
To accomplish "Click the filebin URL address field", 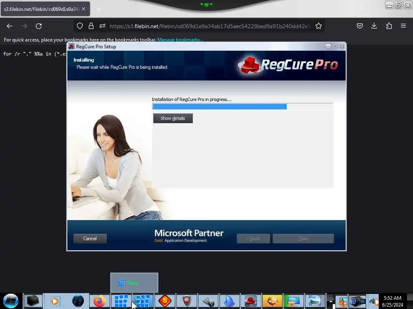I will (210, 26).
